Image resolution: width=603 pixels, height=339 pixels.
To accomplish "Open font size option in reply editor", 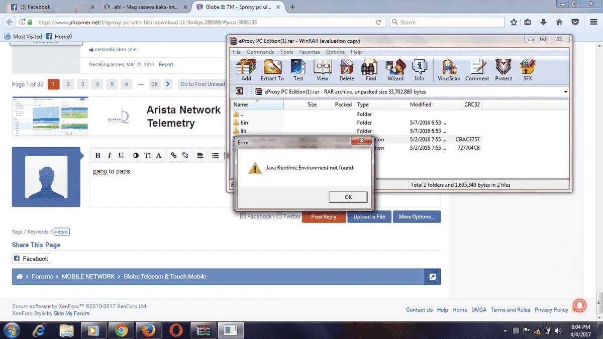I will coord(147,156).
